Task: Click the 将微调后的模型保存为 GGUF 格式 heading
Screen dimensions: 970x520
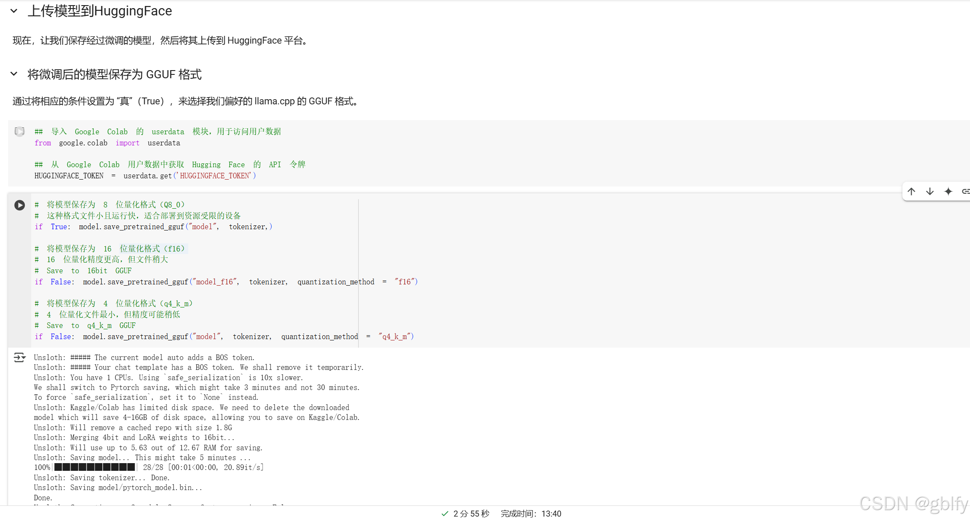Action: (x=114, y=74)
